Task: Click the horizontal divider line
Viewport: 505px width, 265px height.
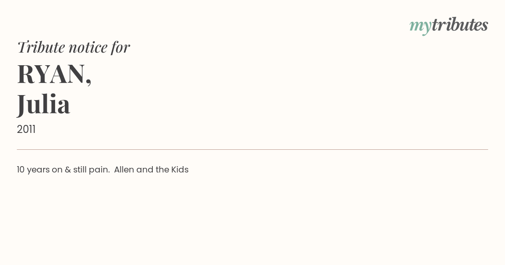Action: [x=252, y=149]
